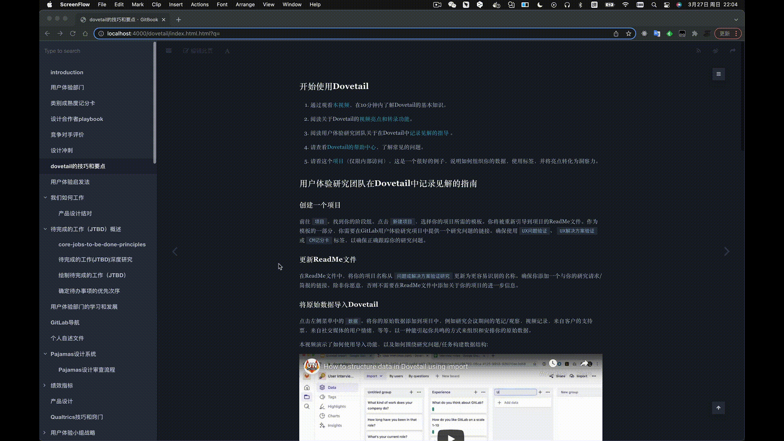
Task: Open the GitLab导航 chapter
Action: click(65, 323)
